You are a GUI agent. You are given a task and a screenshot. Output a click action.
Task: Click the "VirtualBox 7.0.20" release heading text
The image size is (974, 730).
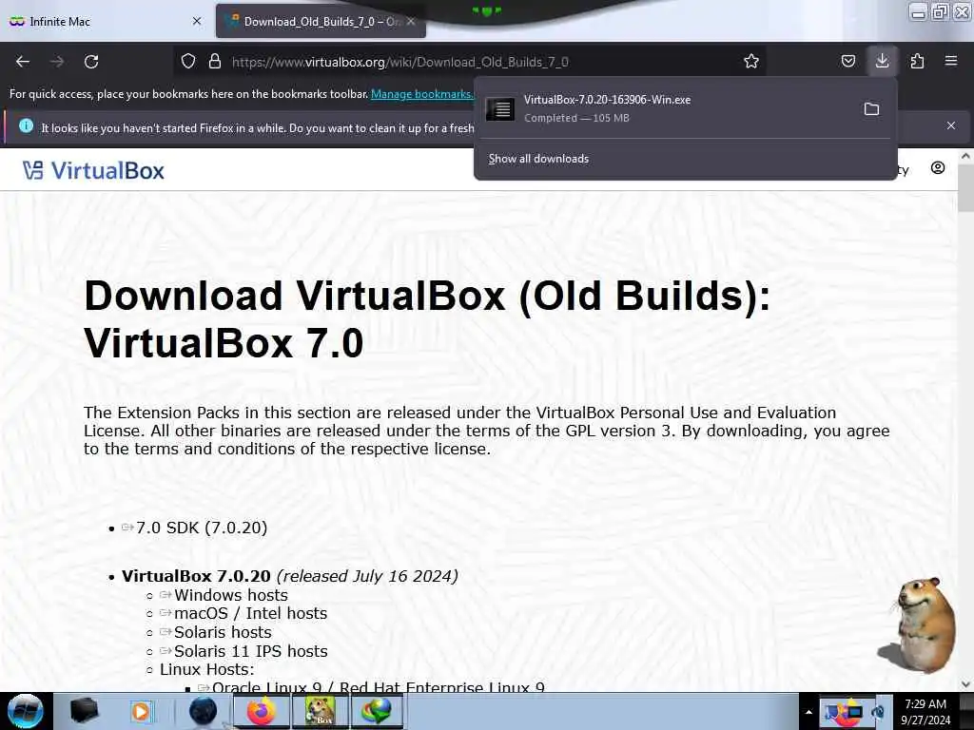click(x=196, y=576)
